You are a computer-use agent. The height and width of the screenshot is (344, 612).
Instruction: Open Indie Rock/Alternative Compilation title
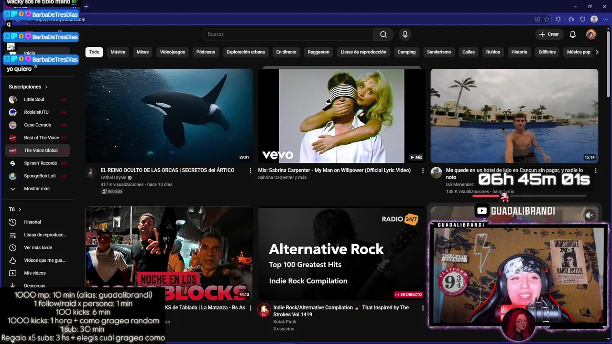(341, 311)
